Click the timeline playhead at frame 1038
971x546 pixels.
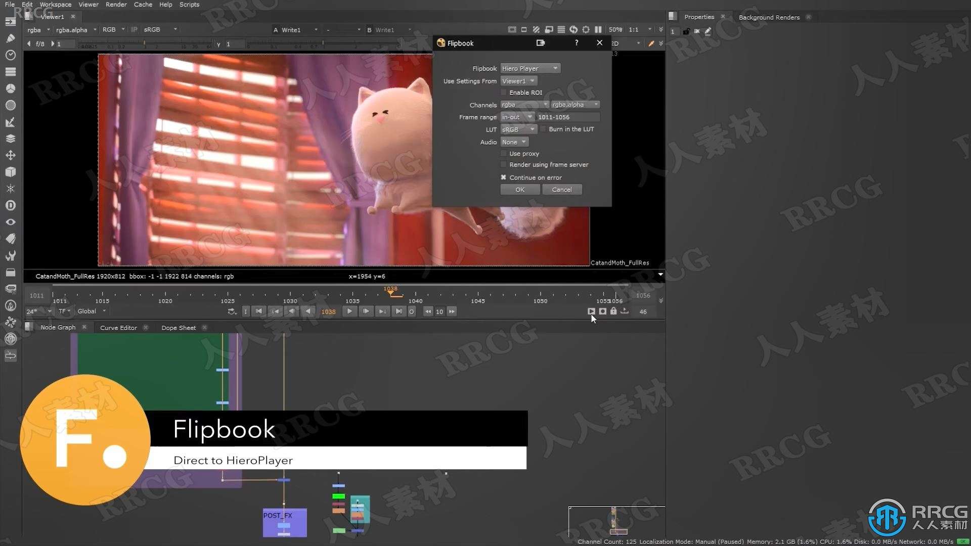390,291
